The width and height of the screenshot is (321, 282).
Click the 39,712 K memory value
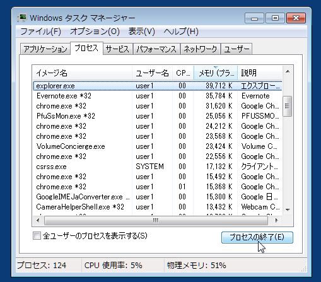(x=219, y=86)
